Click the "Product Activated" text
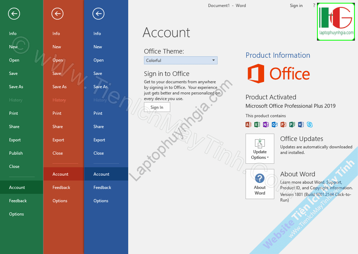Viewport: 358px width, 254px height. pos(271,97)
